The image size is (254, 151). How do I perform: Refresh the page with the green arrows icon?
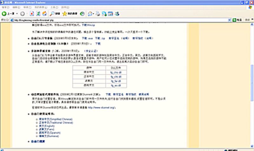click(x=38, y=14)
